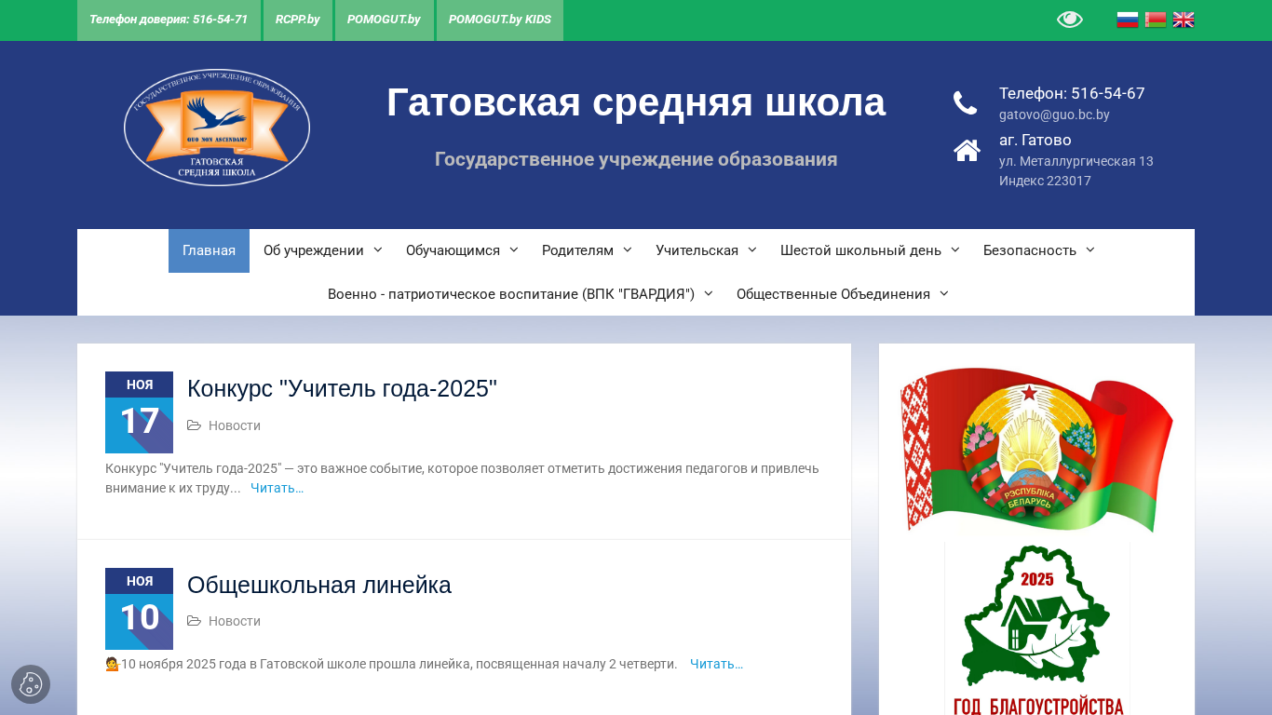Expand the Учительская dropdown arrow
The image size is (1272, 715).
coord(752,250)
